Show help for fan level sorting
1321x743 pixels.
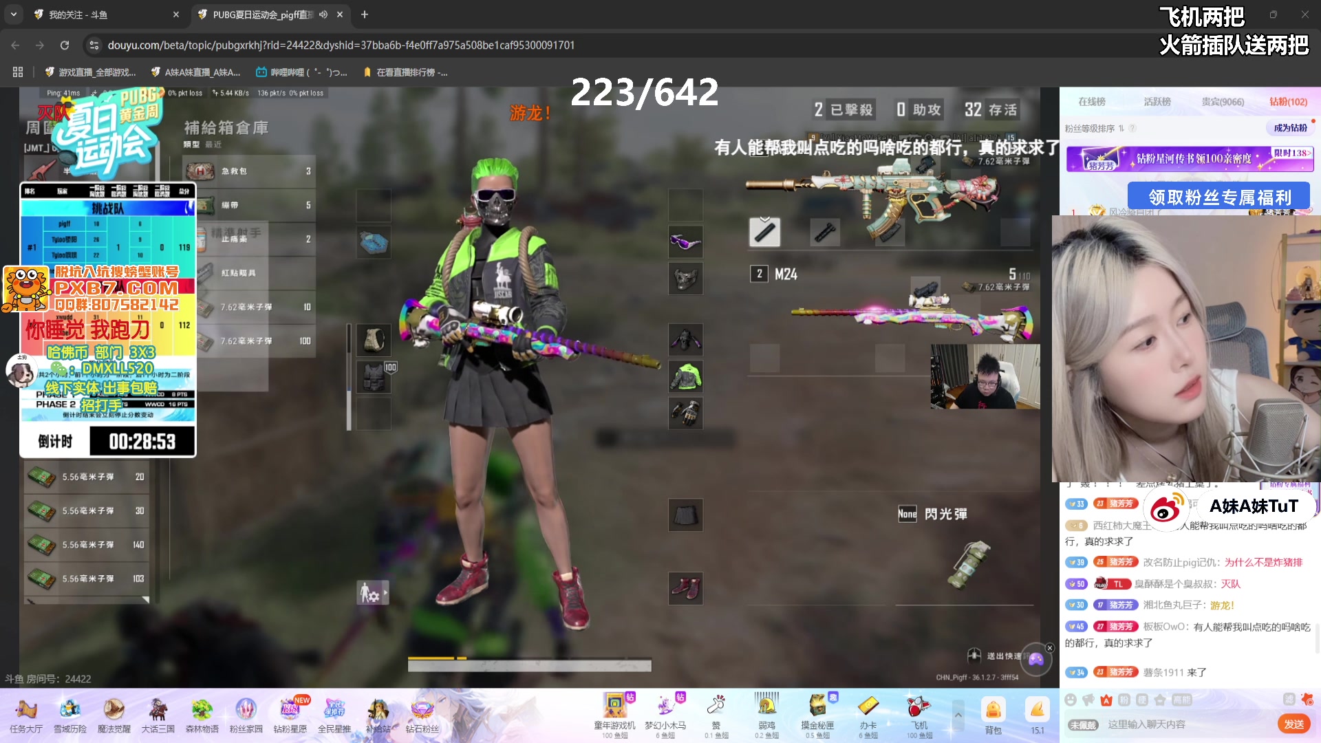click(x=1132, y=129)
